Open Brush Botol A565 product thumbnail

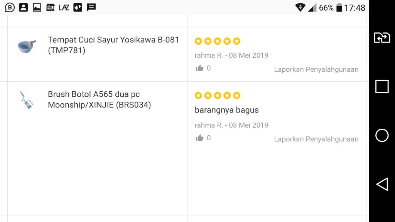(27, 100)
